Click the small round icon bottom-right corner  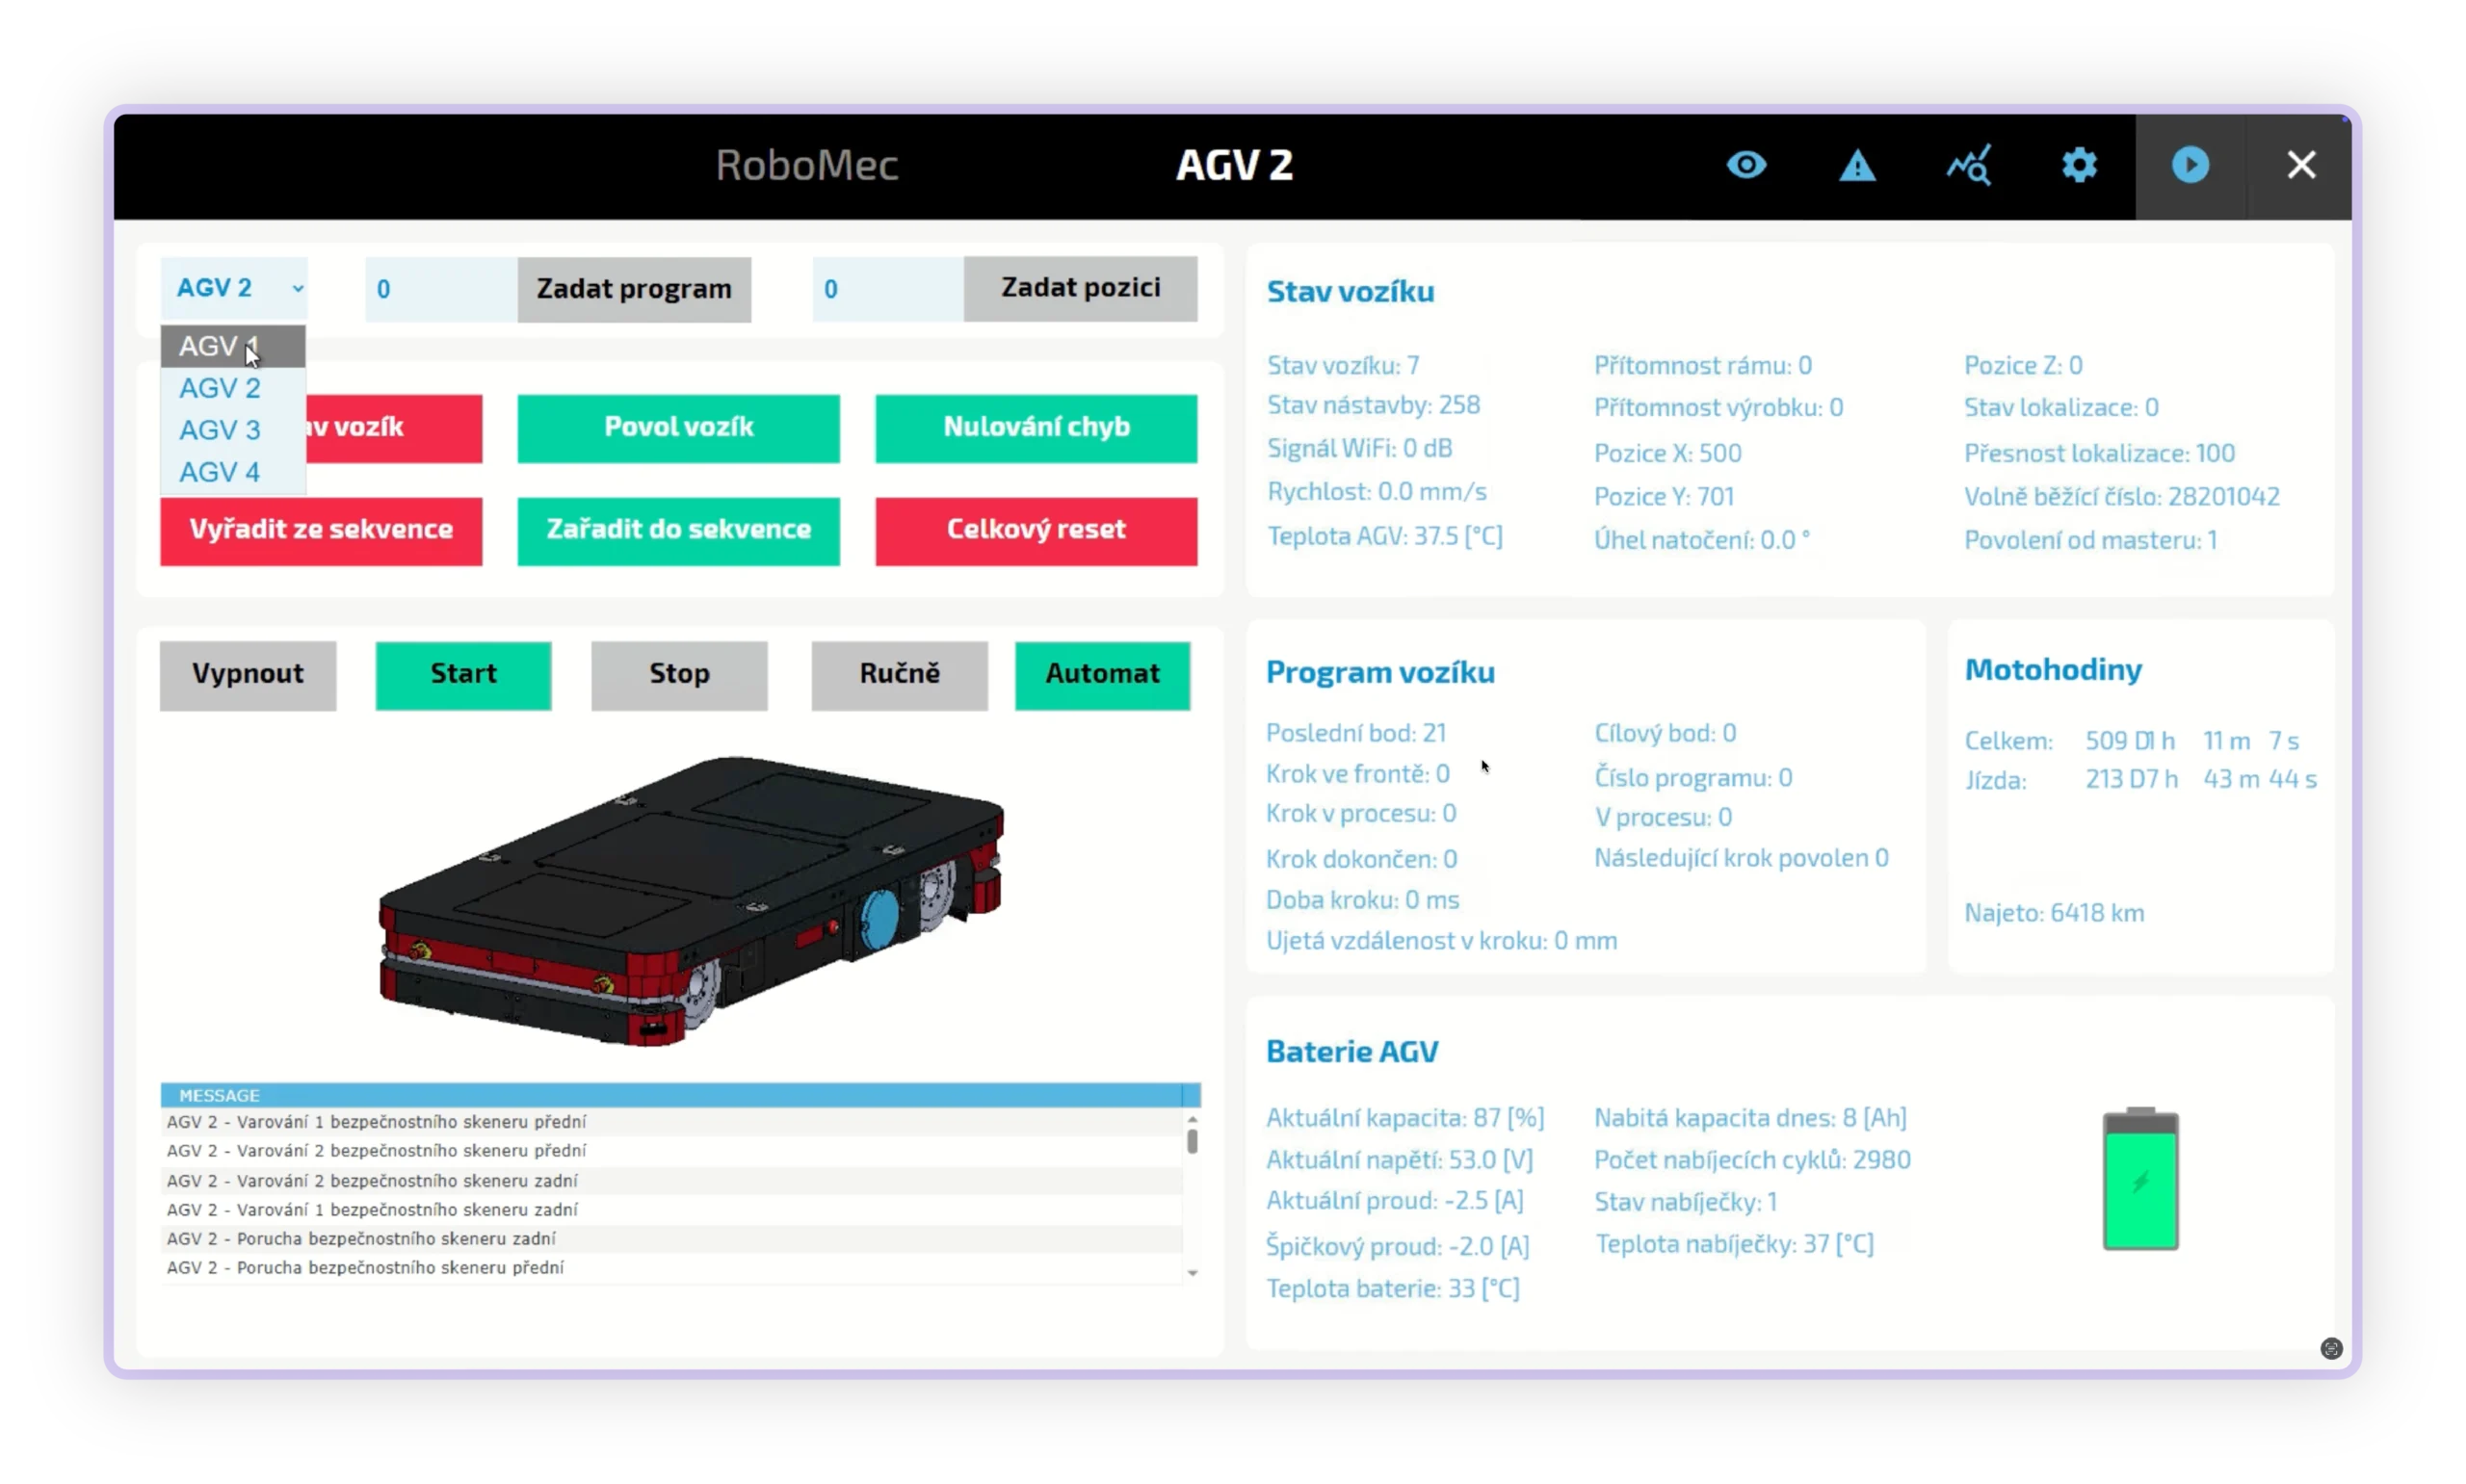pyautogui.click(x=2331, y=1349)
